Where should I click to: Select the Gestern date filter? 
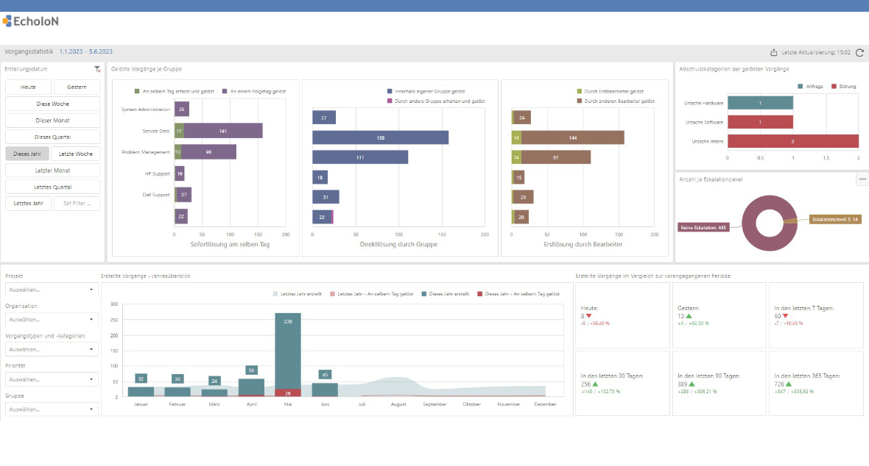point(77,87)
